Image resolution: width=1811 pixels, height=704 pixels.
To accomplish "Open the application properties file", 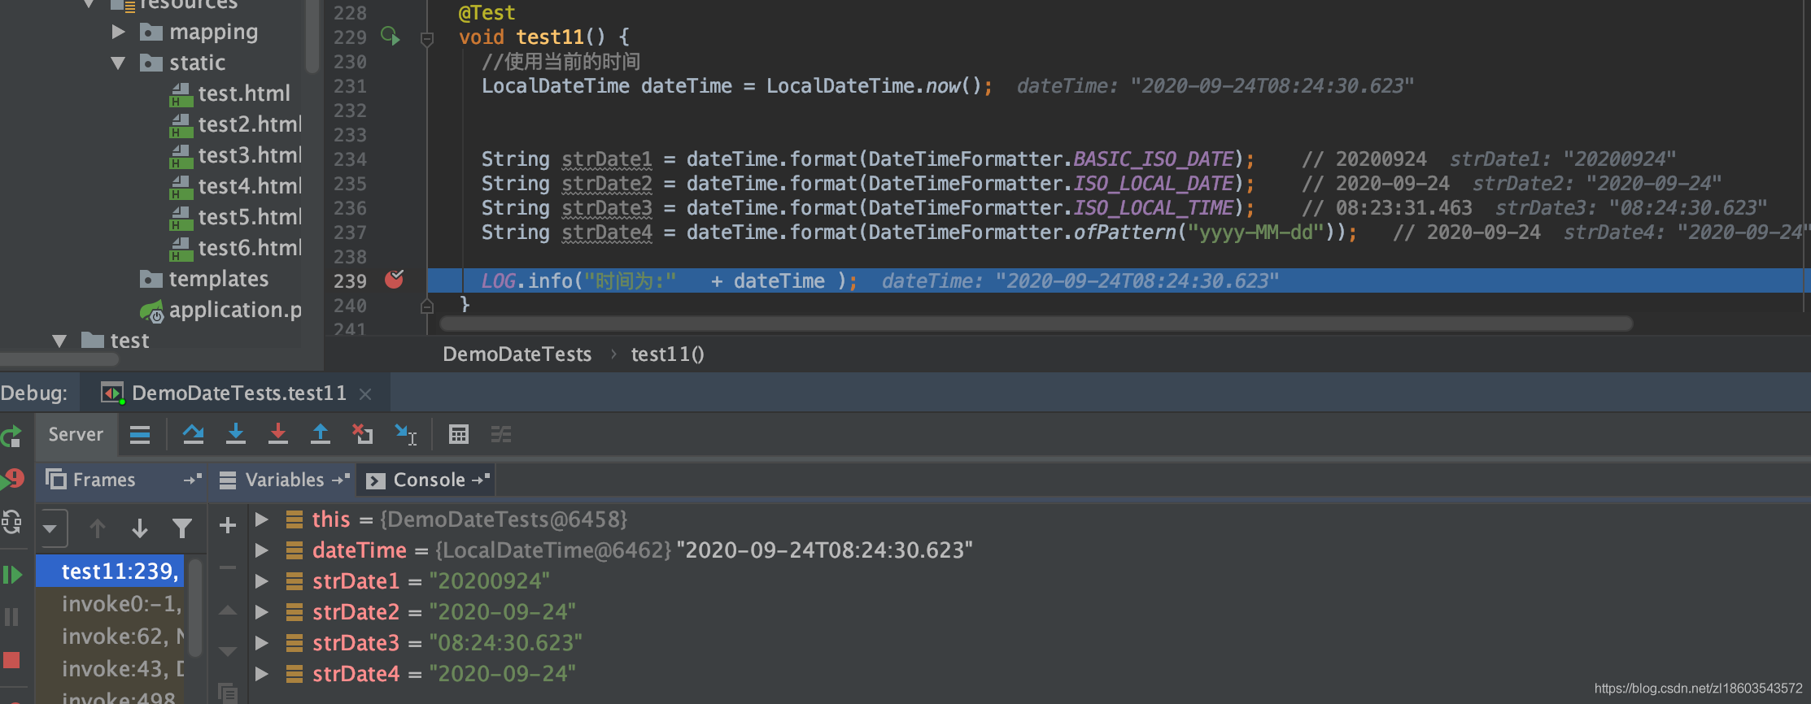I will [x=234, y=310].
